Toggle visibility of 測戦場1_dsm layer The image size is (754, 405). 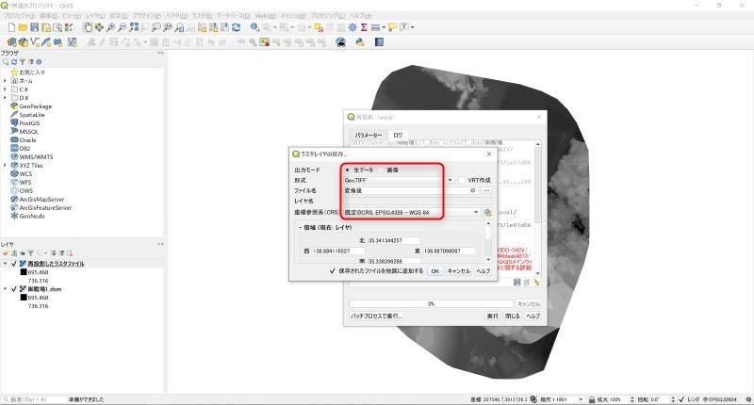(x=14, y=290)
